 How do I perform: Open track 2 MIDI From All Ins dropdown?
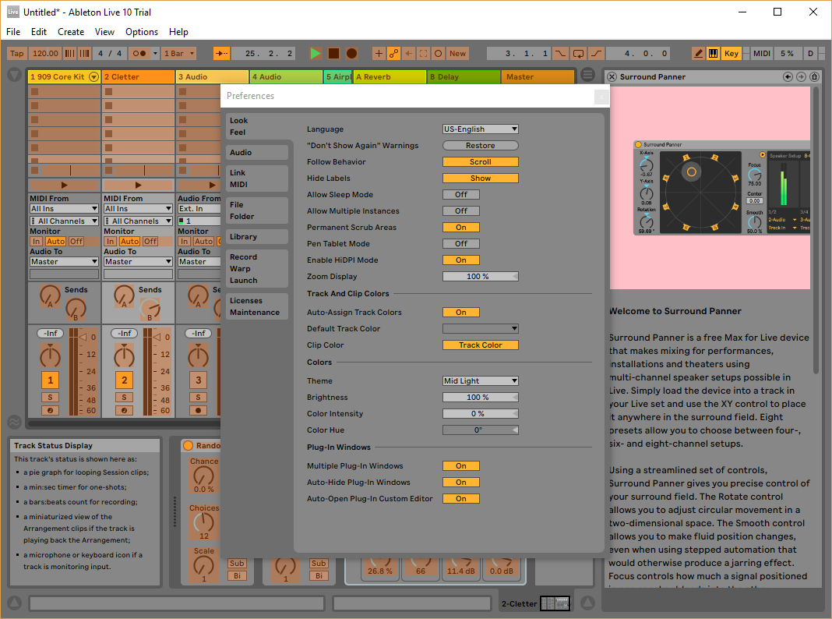click(138, 209)
